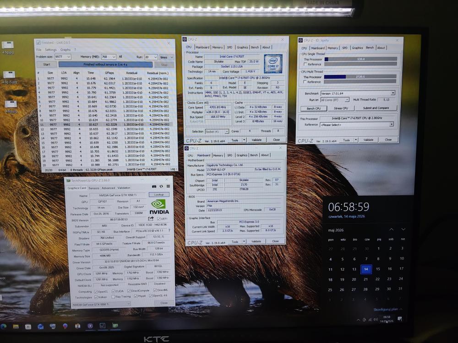This screenshot has width=458, height=343.
Task: Open LinX times unit dropdown
Action: (167, 57)
